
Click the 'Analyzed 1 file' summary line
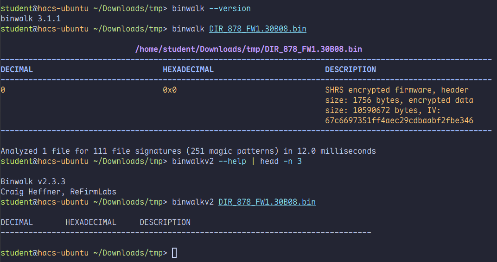click(188, 151)
